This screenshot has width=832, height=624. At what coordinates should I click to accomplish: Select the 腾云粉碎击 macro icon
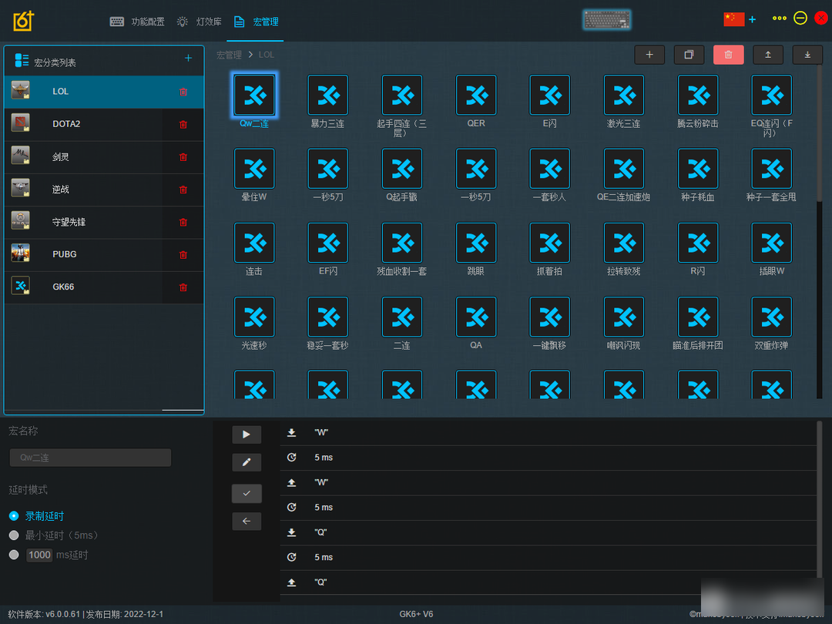tap(698, 95)
